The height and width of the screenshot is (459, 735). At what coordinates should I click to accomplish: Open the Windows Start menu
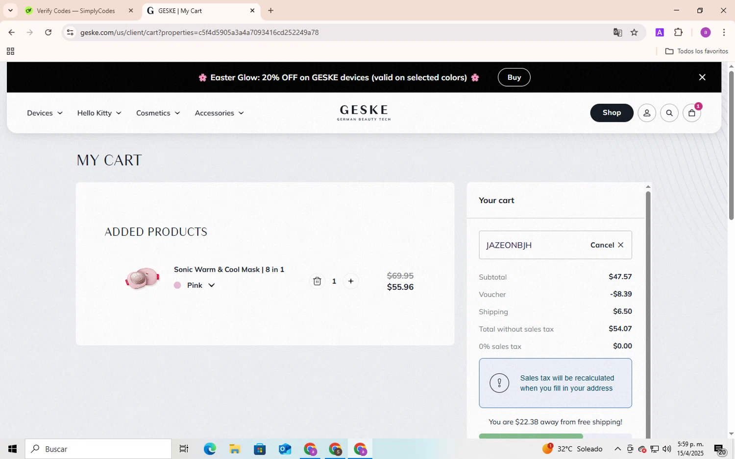tap(12, 449)
